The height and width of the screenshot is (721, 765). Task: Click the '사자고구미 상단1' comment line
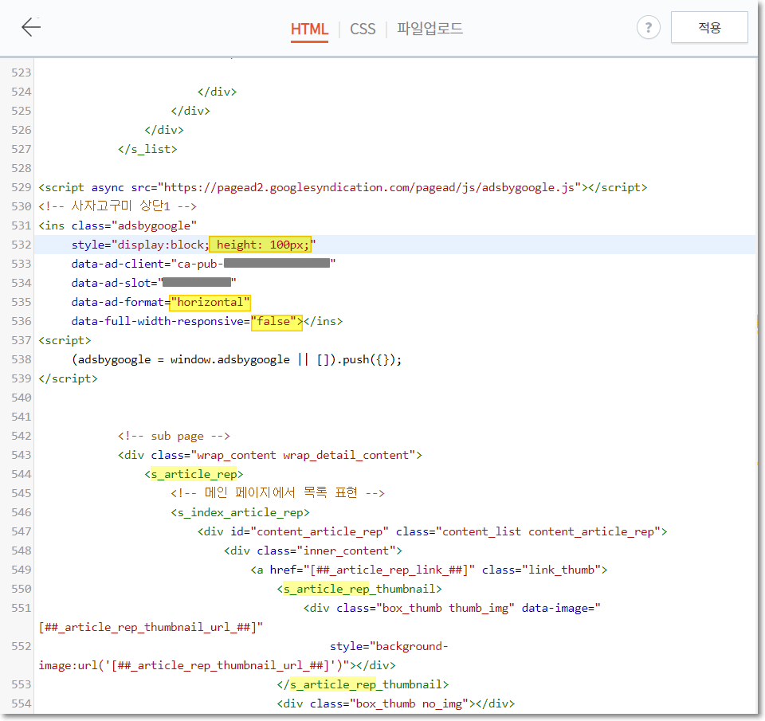pyautogui.click(x=118, y=206)
